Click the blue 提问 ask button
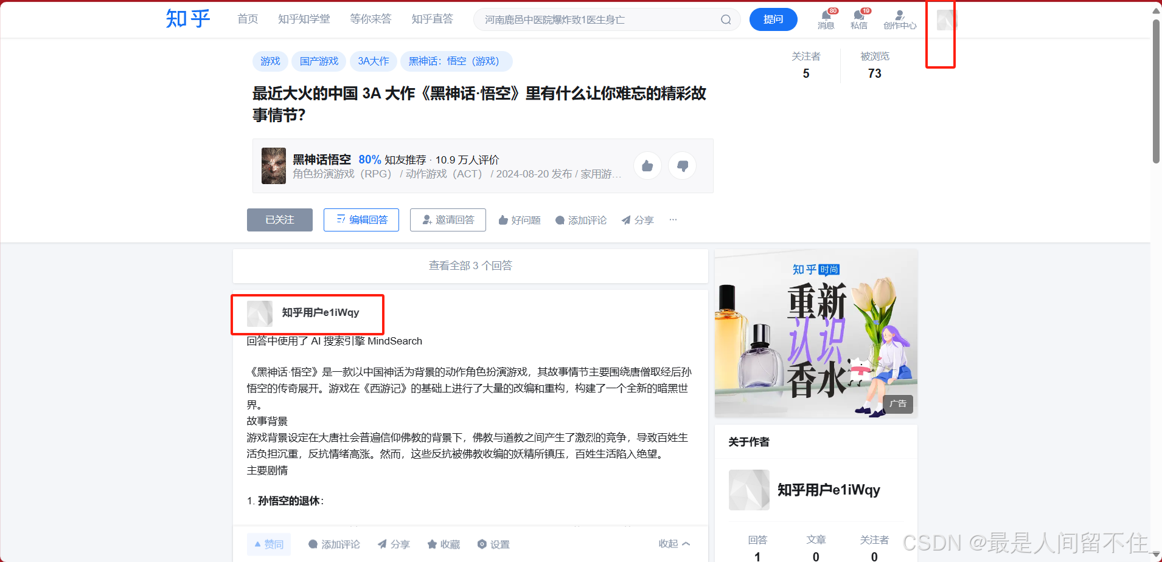This screenshot has height=562, width=1162. coord(773,19)
